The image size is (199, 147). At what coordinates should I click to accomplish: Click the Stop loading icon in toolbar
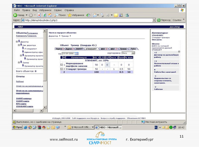coord(39,15)
